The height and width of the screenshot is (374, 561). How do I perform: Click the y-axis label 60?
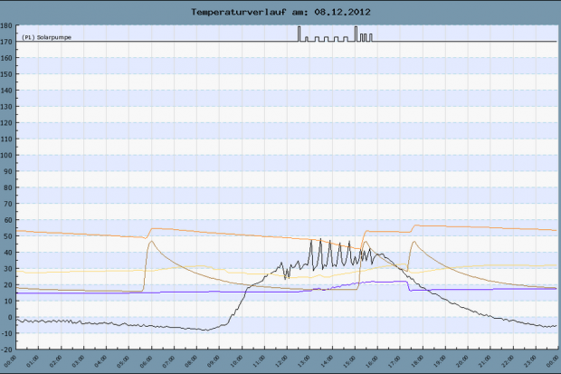point(8,220)
